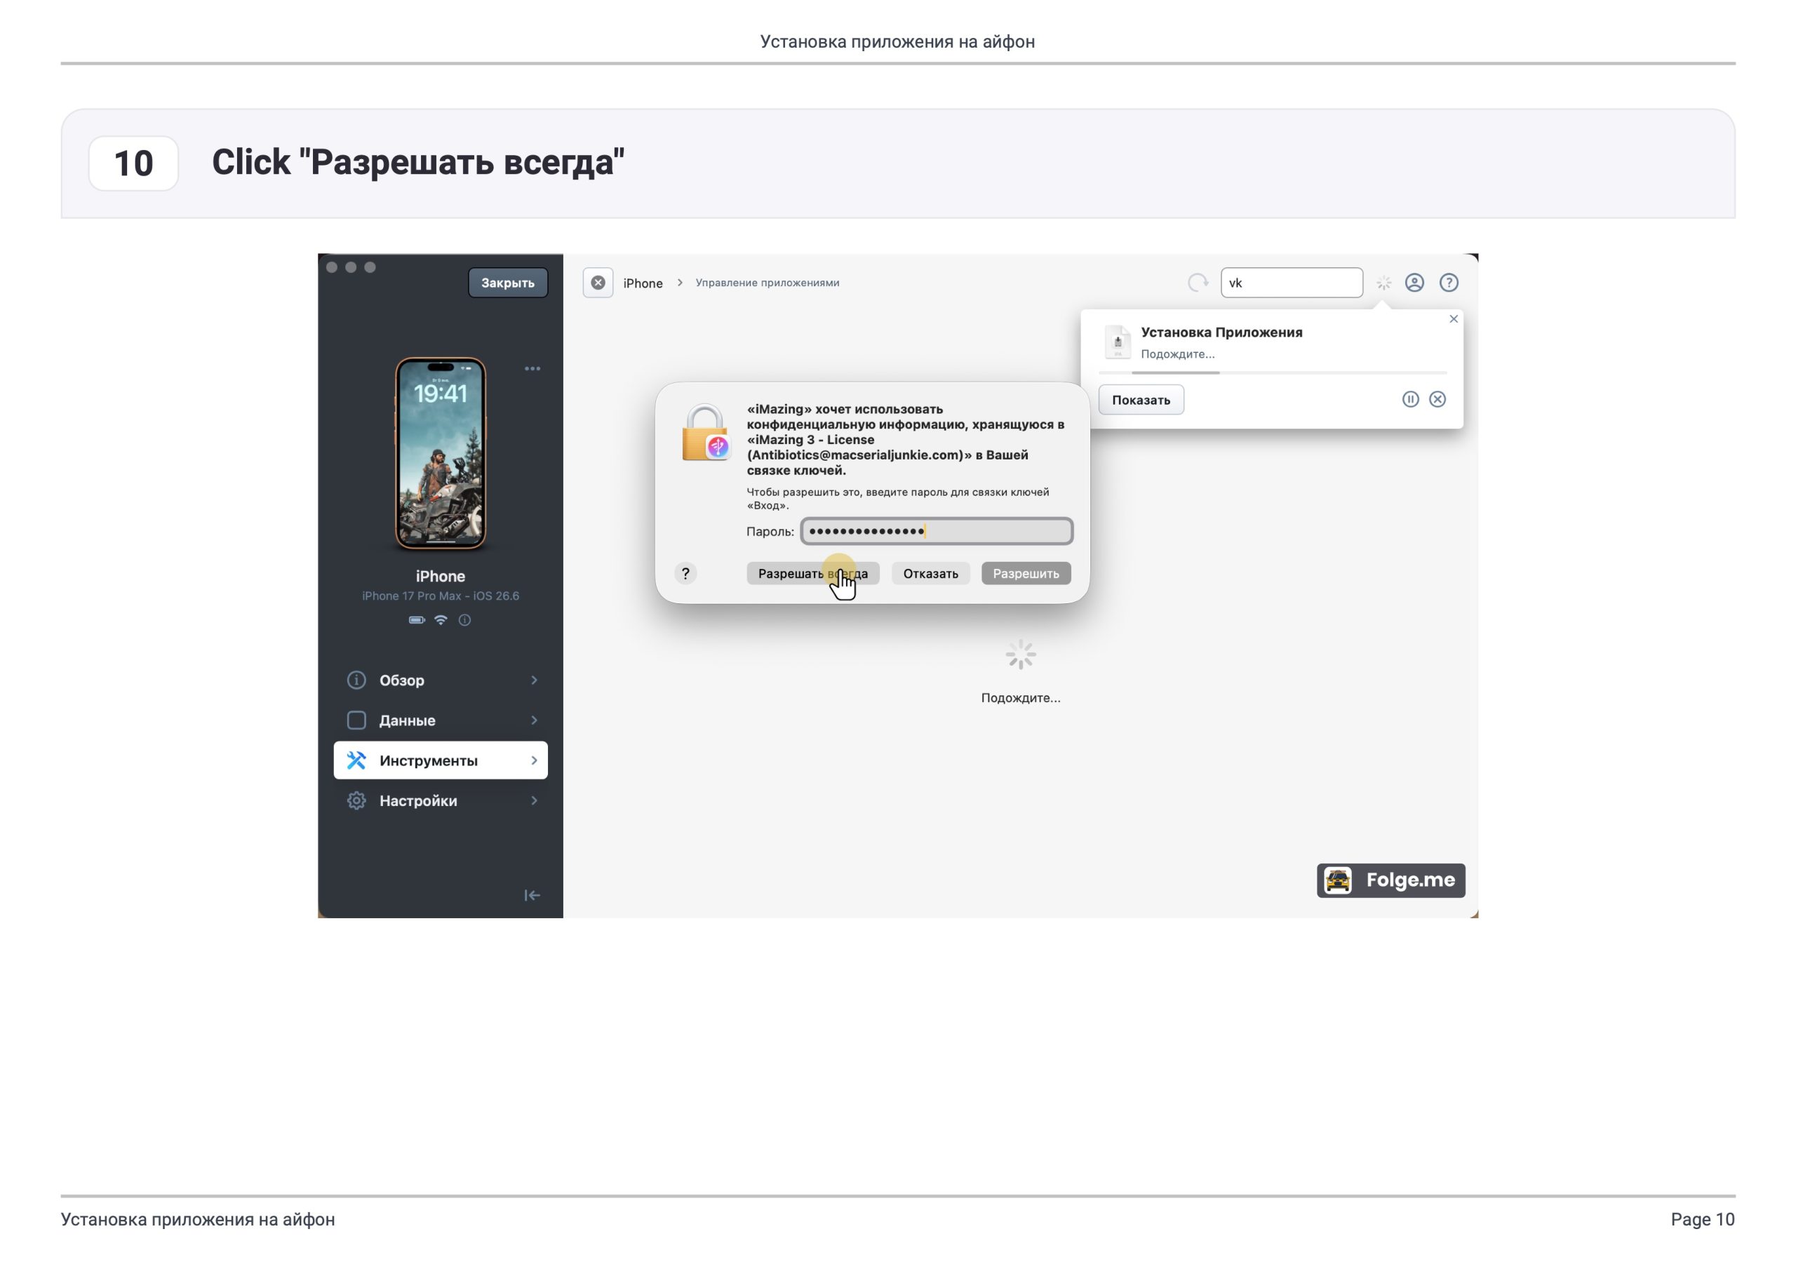Expand the "Данные" chevron arrow
The height and width of the screenshot is (1269, 1796).
[x=535, y=720]
